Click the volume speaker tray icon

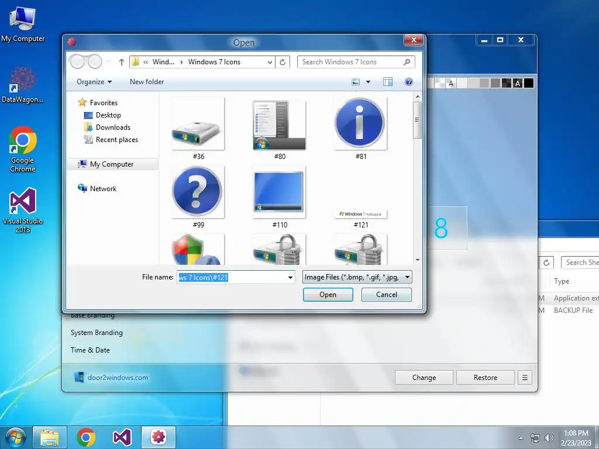pyautogui.click(x=549, y=438)
